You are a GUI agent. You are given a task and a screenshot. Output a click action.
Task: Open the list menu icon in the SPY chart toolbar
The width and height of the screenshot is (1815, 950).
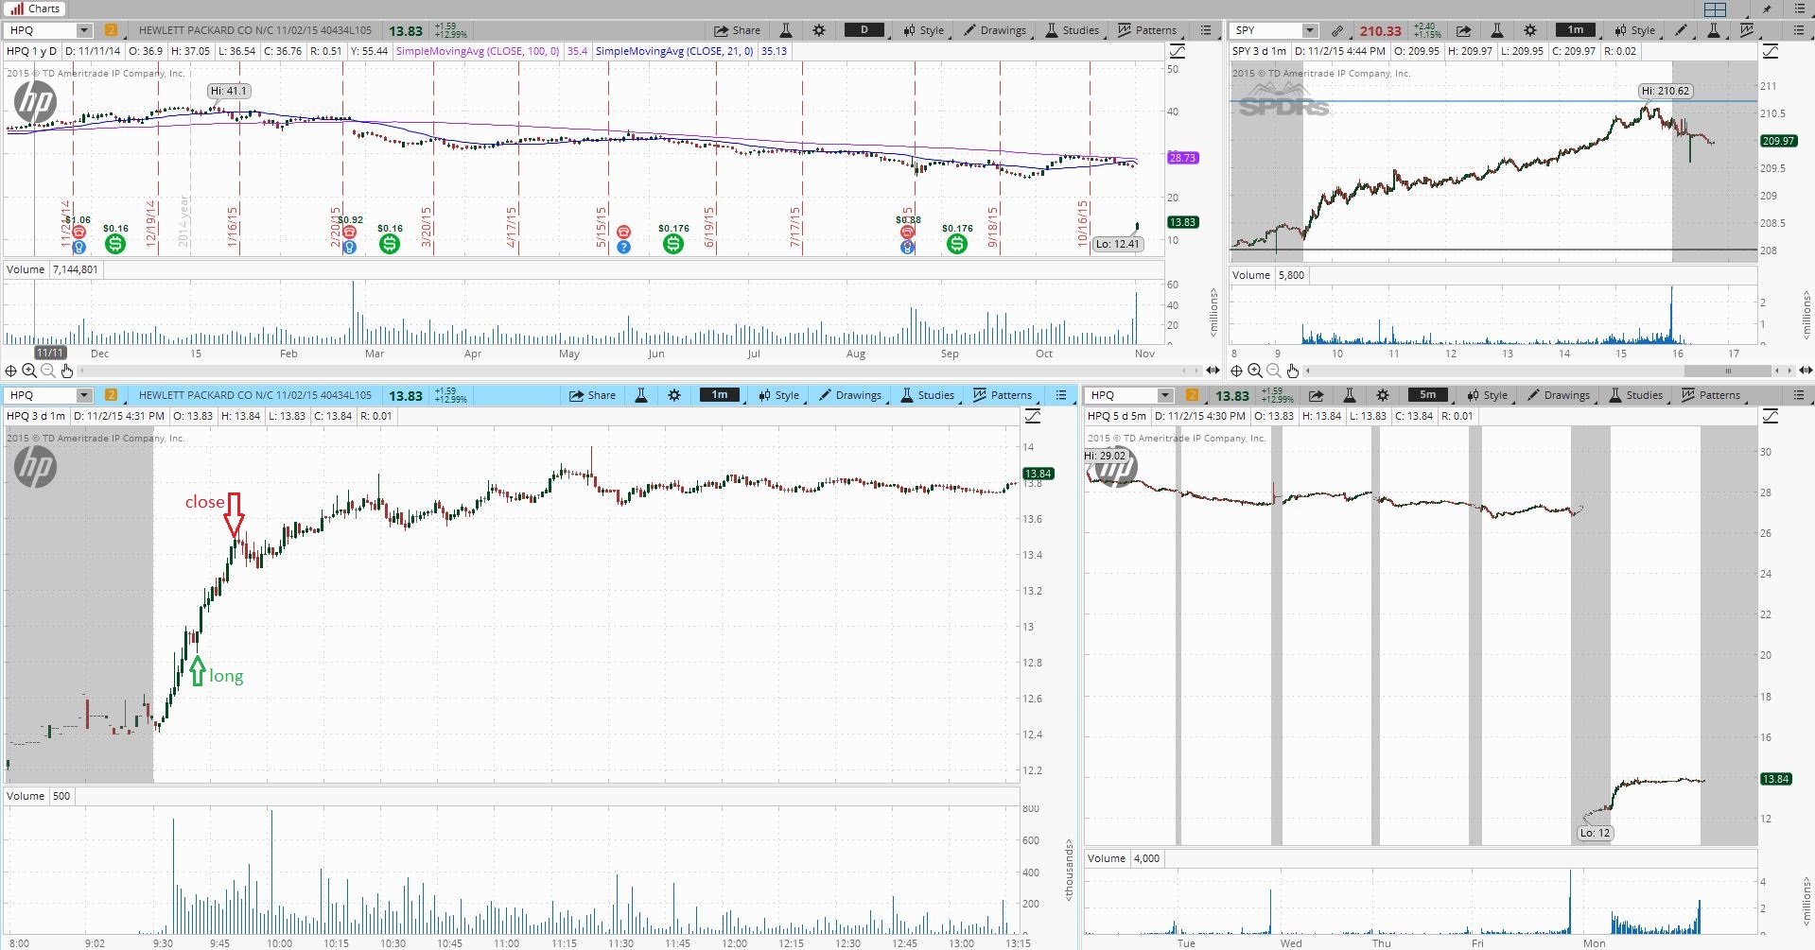tap(1798, 30)
